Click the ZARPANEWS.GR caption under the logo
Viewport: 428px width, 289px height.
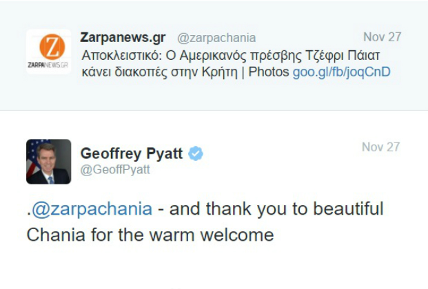tap(48, 65)
